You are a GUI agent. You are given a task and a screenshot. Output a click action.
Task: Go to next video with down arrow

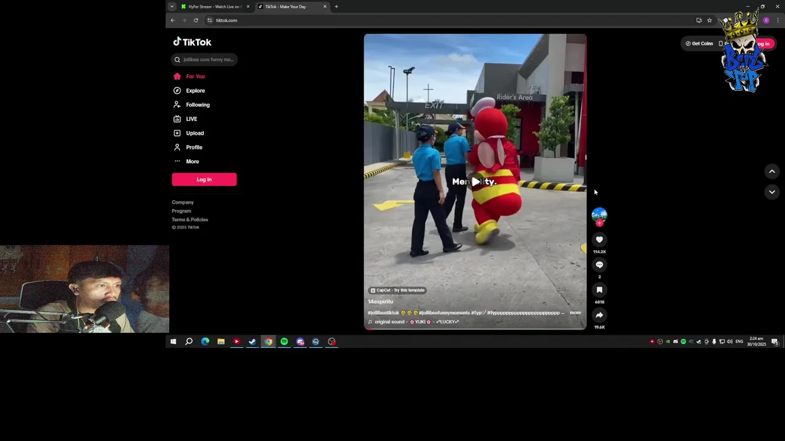(772, 192)
